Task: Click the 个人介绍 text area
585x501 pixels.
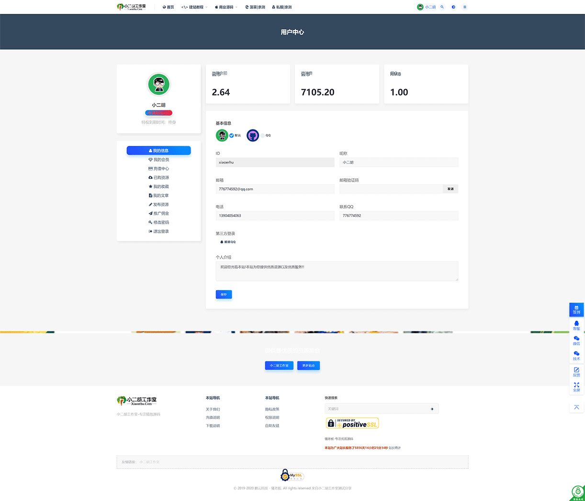Action: [x=337, y=271]
